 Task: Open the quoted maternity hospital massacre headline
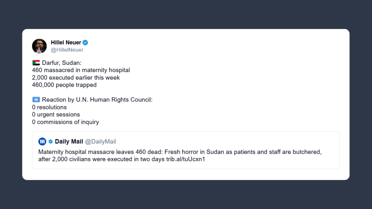click(x=178, y=152)
